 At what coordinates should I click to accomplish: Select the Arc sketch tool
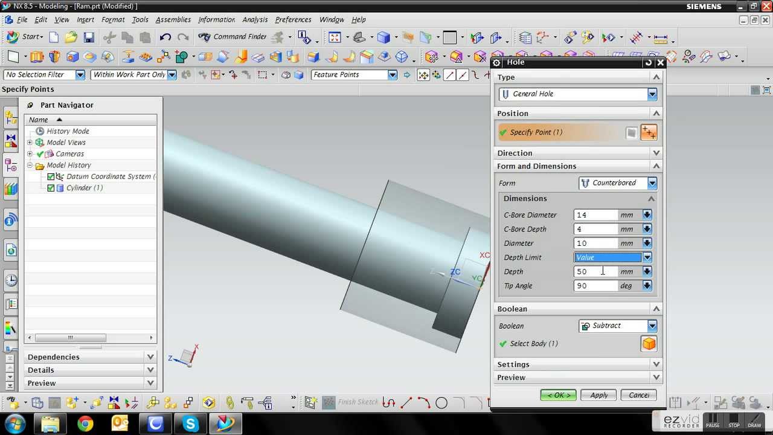click(x=424, y=403)
